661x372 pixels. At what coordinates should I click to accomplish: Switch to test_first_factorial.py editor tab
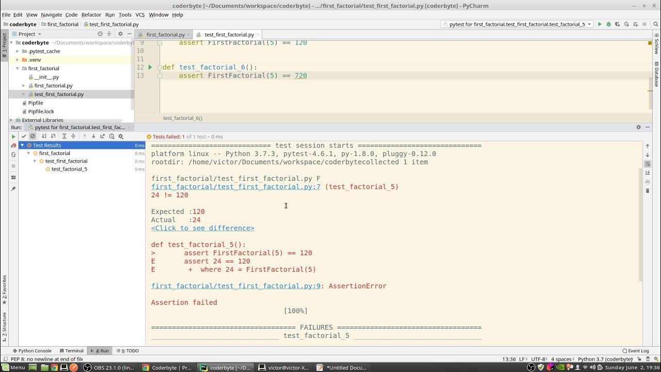(229, 35)
